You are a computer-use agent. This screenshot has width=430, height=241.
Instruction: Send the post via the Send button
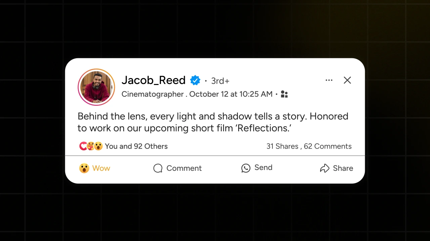[x=257, y=168]
